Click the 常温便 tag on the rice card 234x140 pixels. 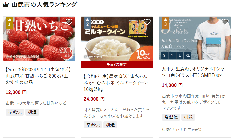point(93,125)
